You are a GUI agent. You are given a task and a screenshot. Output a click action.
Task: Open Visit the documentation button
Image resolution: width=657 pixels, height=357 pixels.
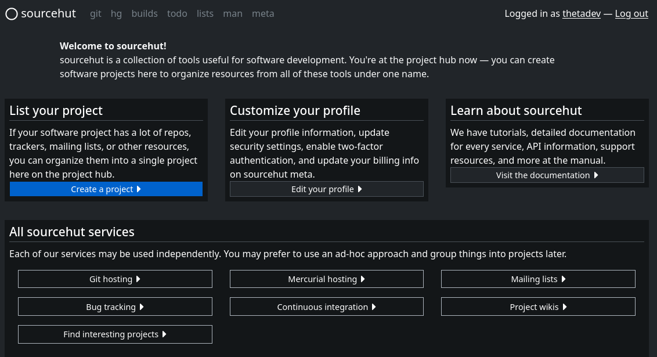pos(547,175)
